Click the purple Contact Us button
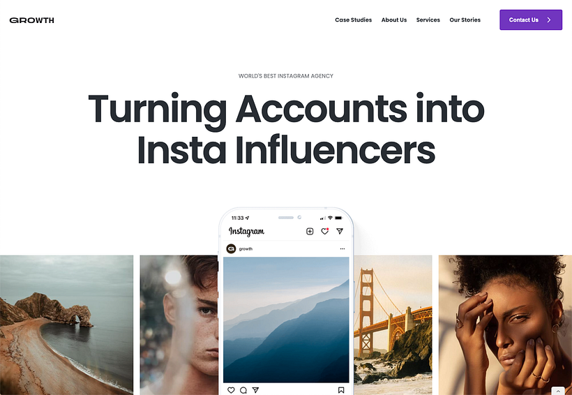 (531, 20)
